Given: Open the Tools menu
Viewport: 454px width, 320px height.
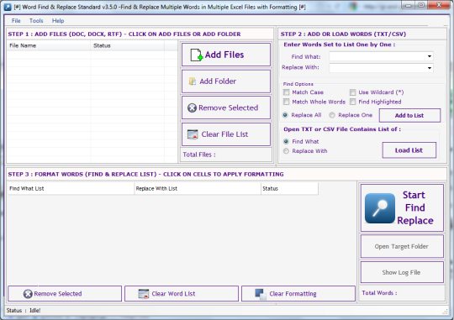Looking at the screenshot, I should click(36, 20).
